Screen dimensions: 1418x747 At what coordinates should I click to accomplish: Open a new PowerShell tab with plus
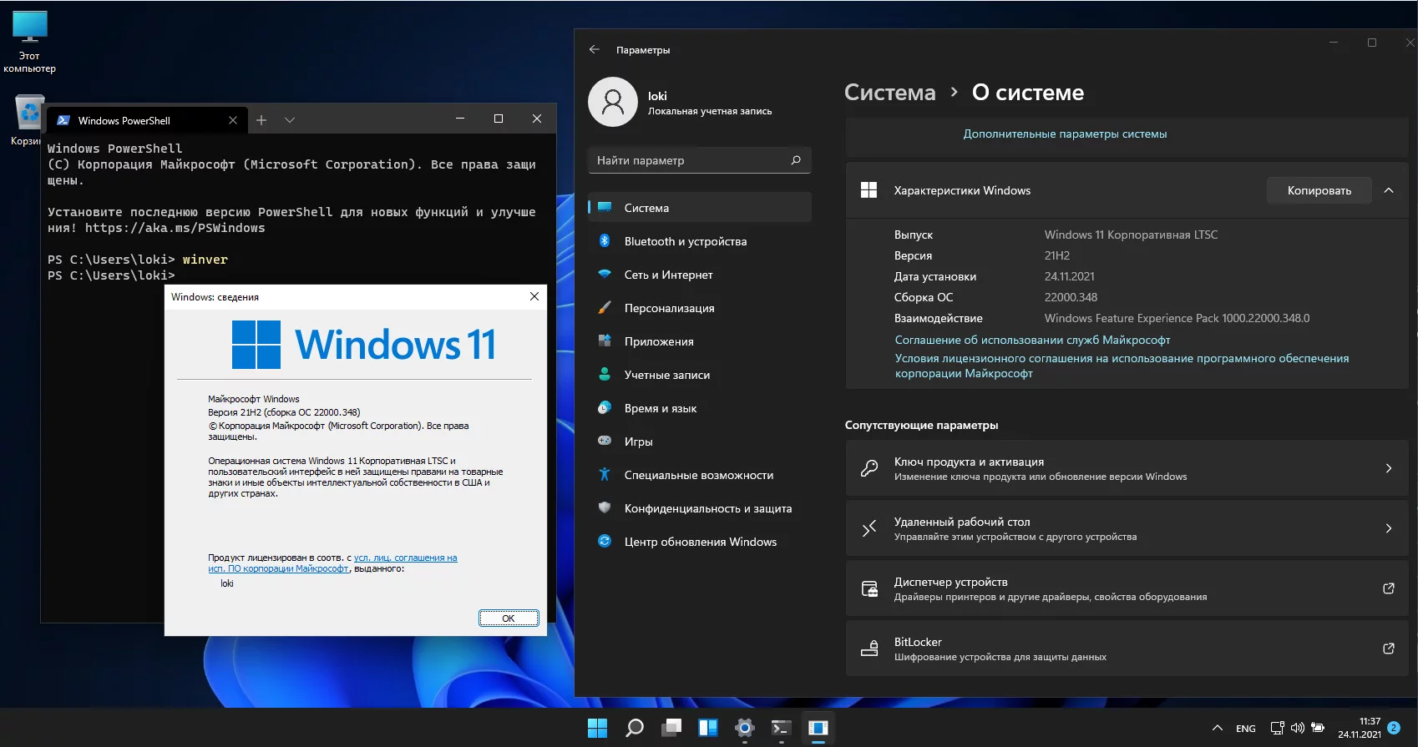261,120
